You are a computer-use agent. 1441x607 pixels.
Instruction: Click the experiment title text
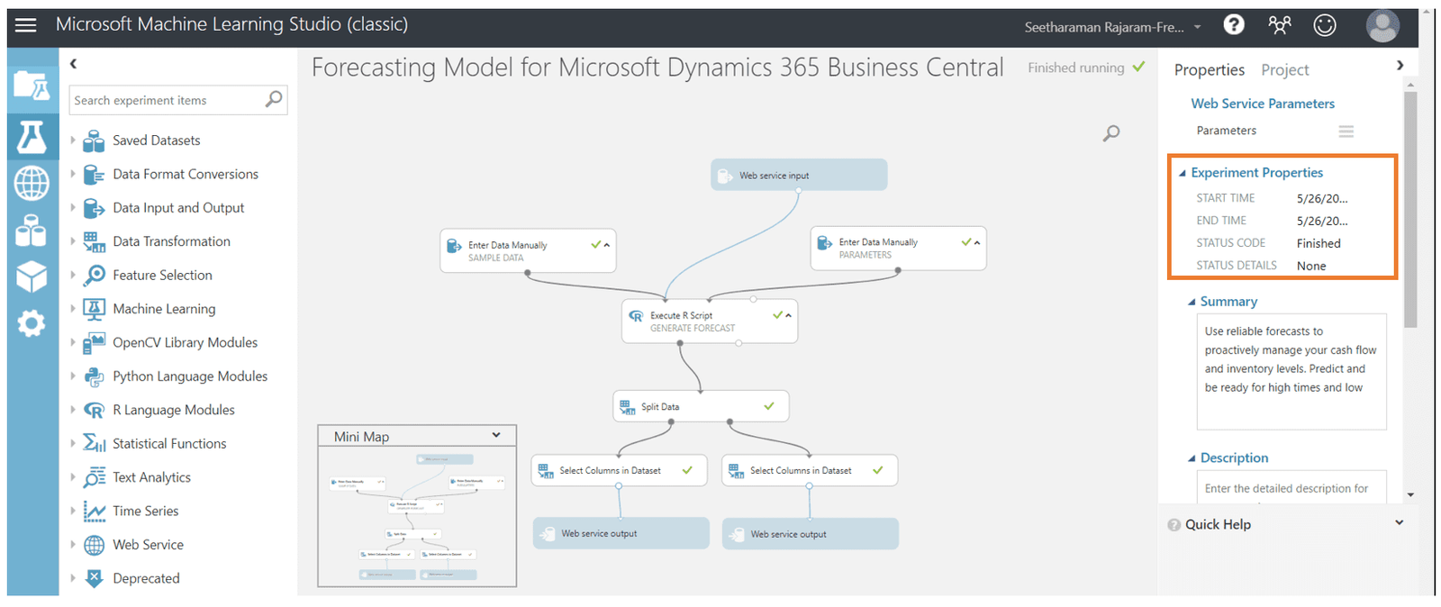(657, 68)
